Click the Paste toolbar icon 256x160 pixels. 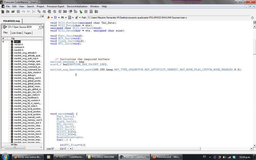(x=44, y=11)
